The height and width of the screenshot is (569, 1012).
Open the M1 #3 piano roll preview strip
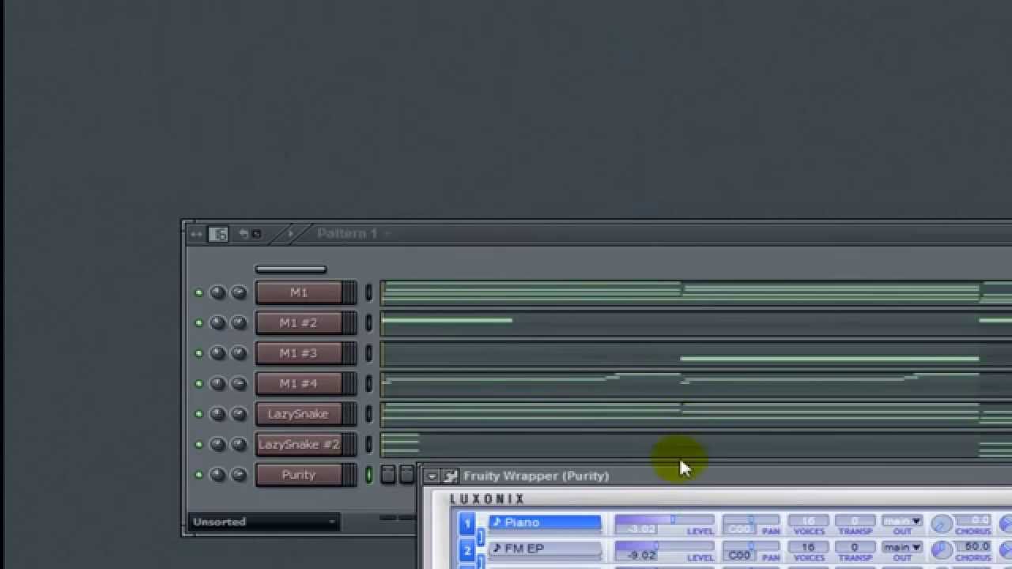click(696, 353)
